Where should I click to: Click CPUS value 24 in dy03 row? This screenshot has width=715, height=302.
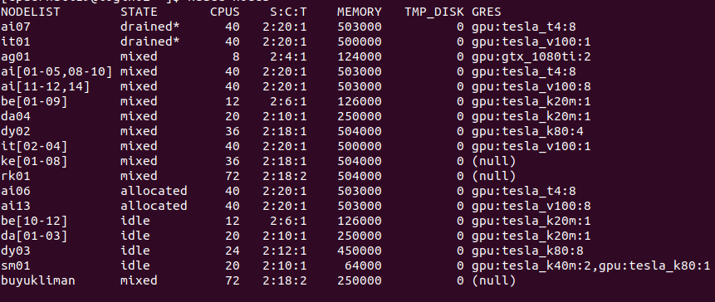click(x=232, y=251)
